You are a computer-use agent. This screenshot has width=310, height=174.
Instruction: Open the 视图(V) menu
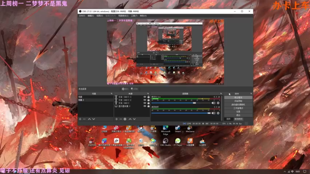coord(100,16)
